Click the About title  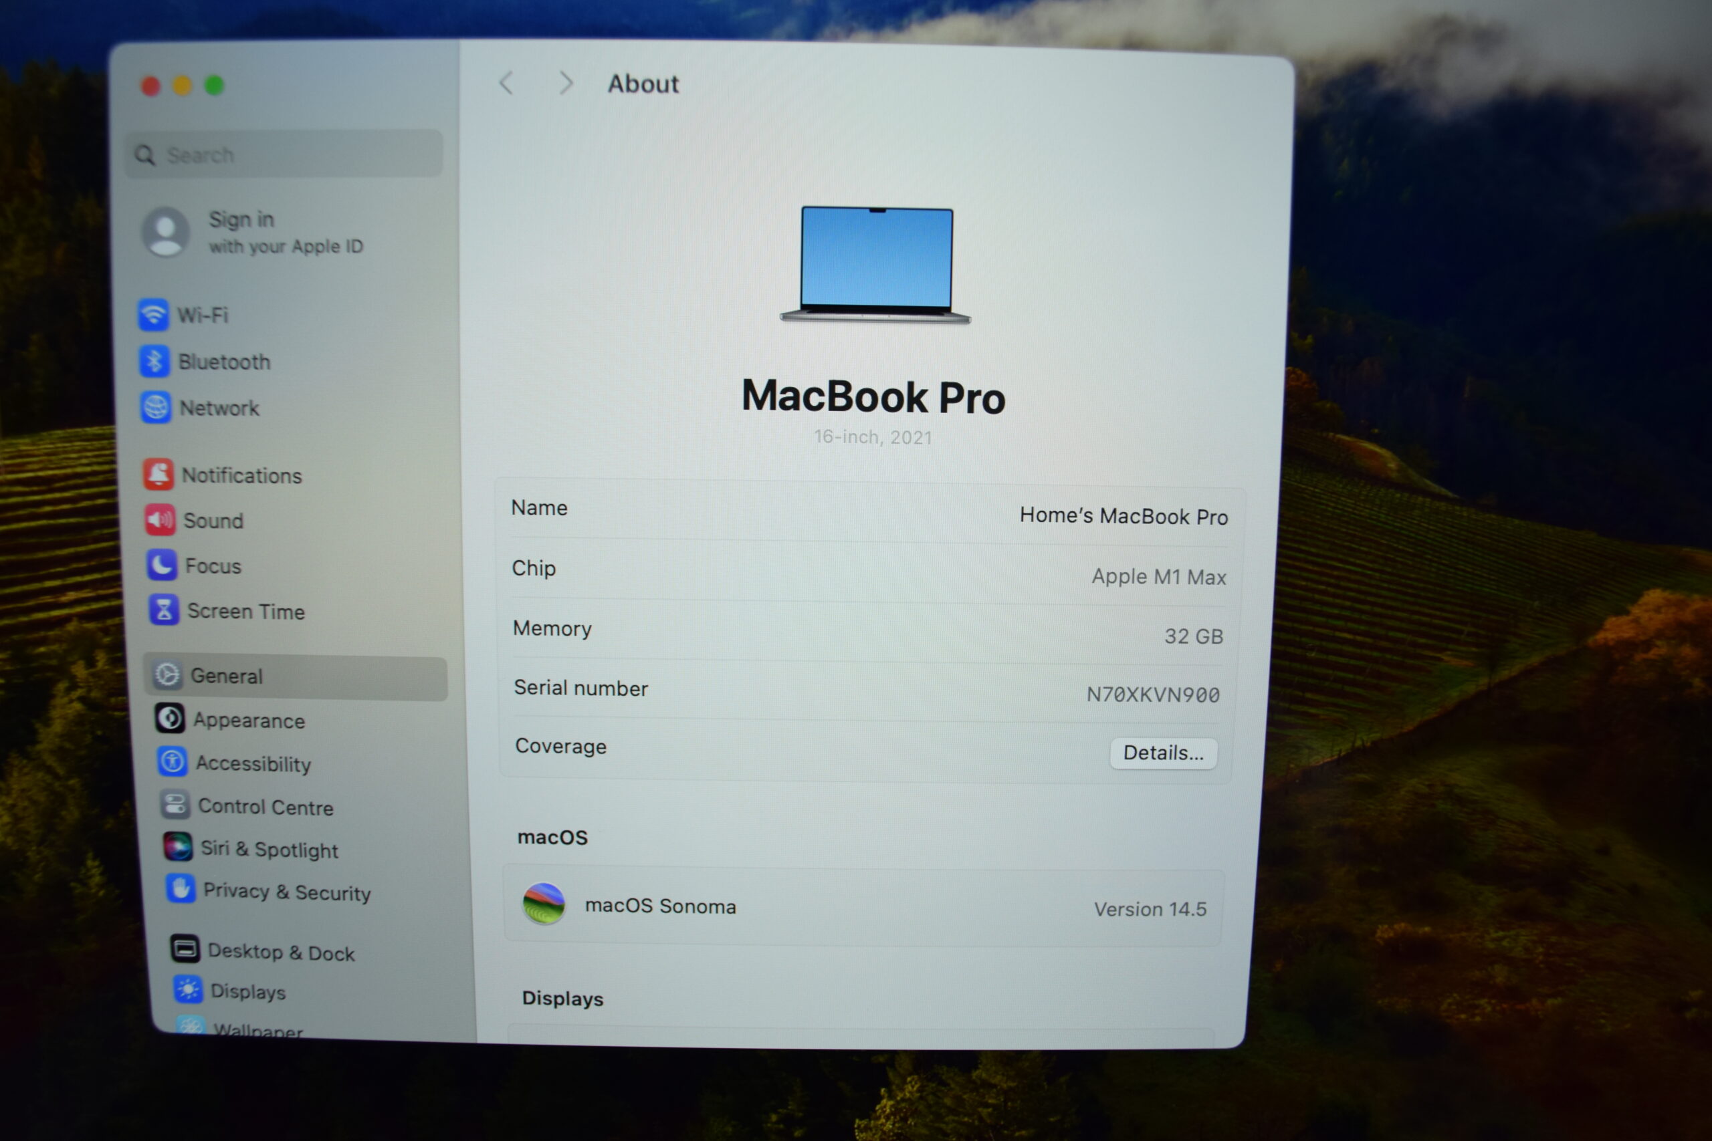pyautogui.click(x=643, y=84)
